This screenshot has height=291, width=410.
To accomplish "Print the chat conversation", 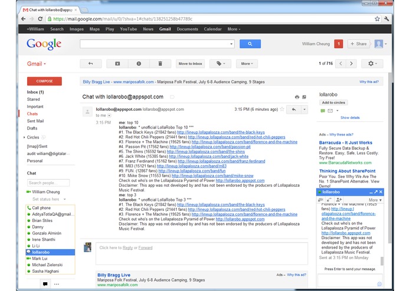I will tap(297, 97).
